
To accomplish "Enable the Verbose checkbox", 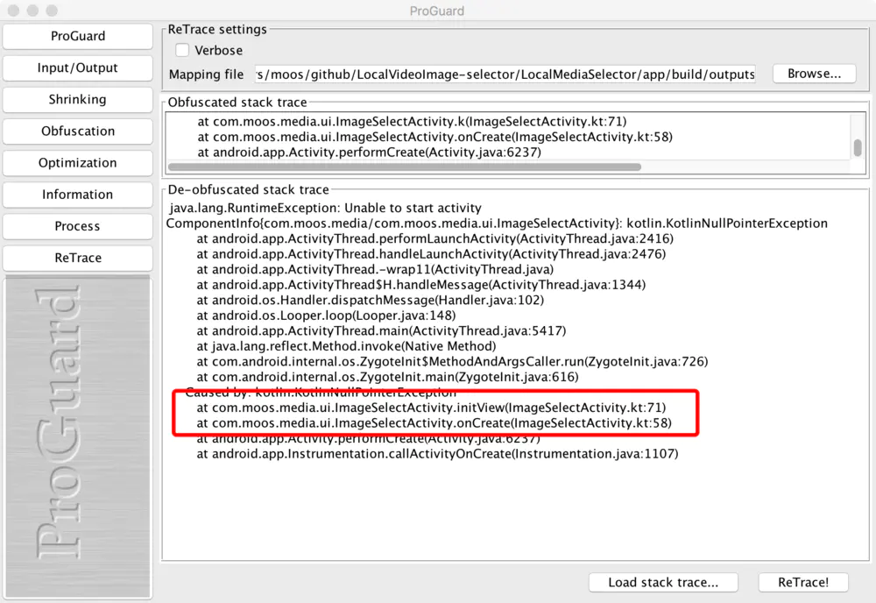I will tap(182, 50).
